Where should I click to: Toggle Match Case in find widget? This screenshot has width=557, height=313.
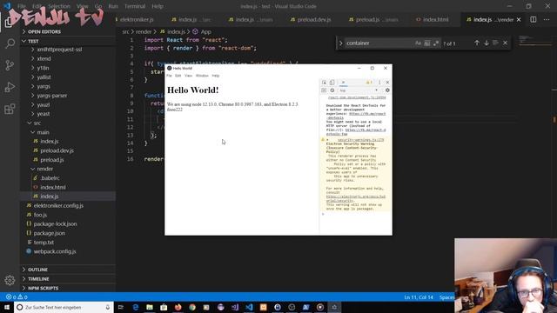(418, 43)
